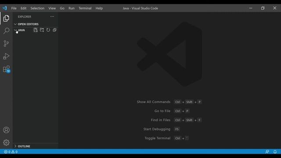
Task: Open the Run and Debug view
Action: coord(6,56)
